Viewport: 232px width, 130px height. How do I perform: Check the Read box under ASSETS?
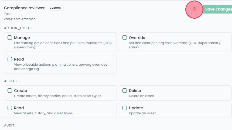point(10,108)
